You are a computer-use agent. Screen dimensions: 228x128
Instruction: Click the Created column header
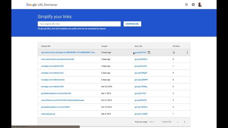104,46
